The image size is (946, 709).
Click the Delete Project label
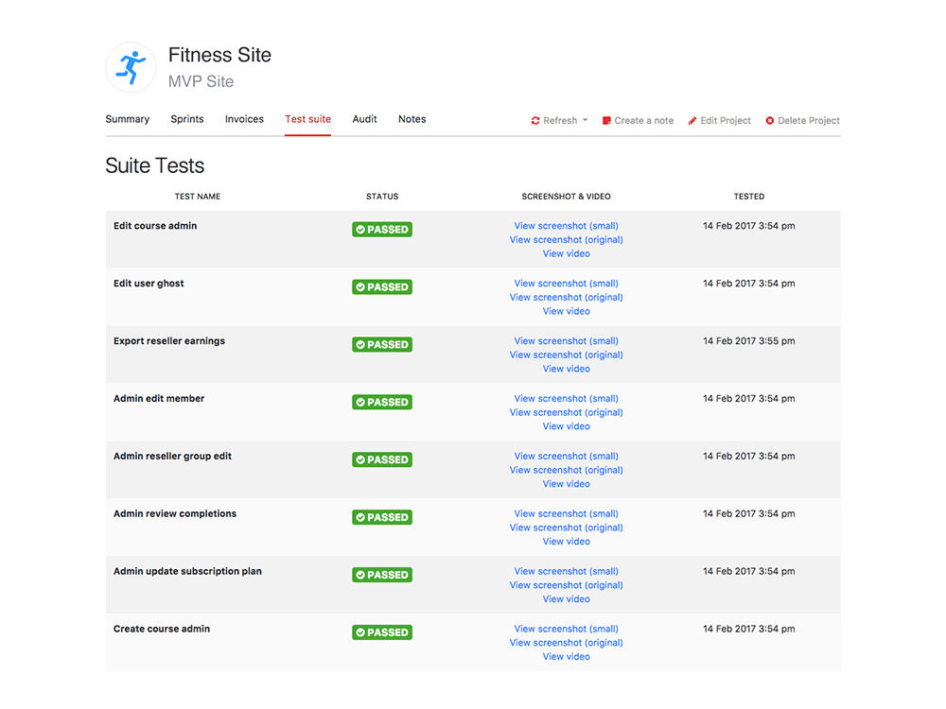809,121
